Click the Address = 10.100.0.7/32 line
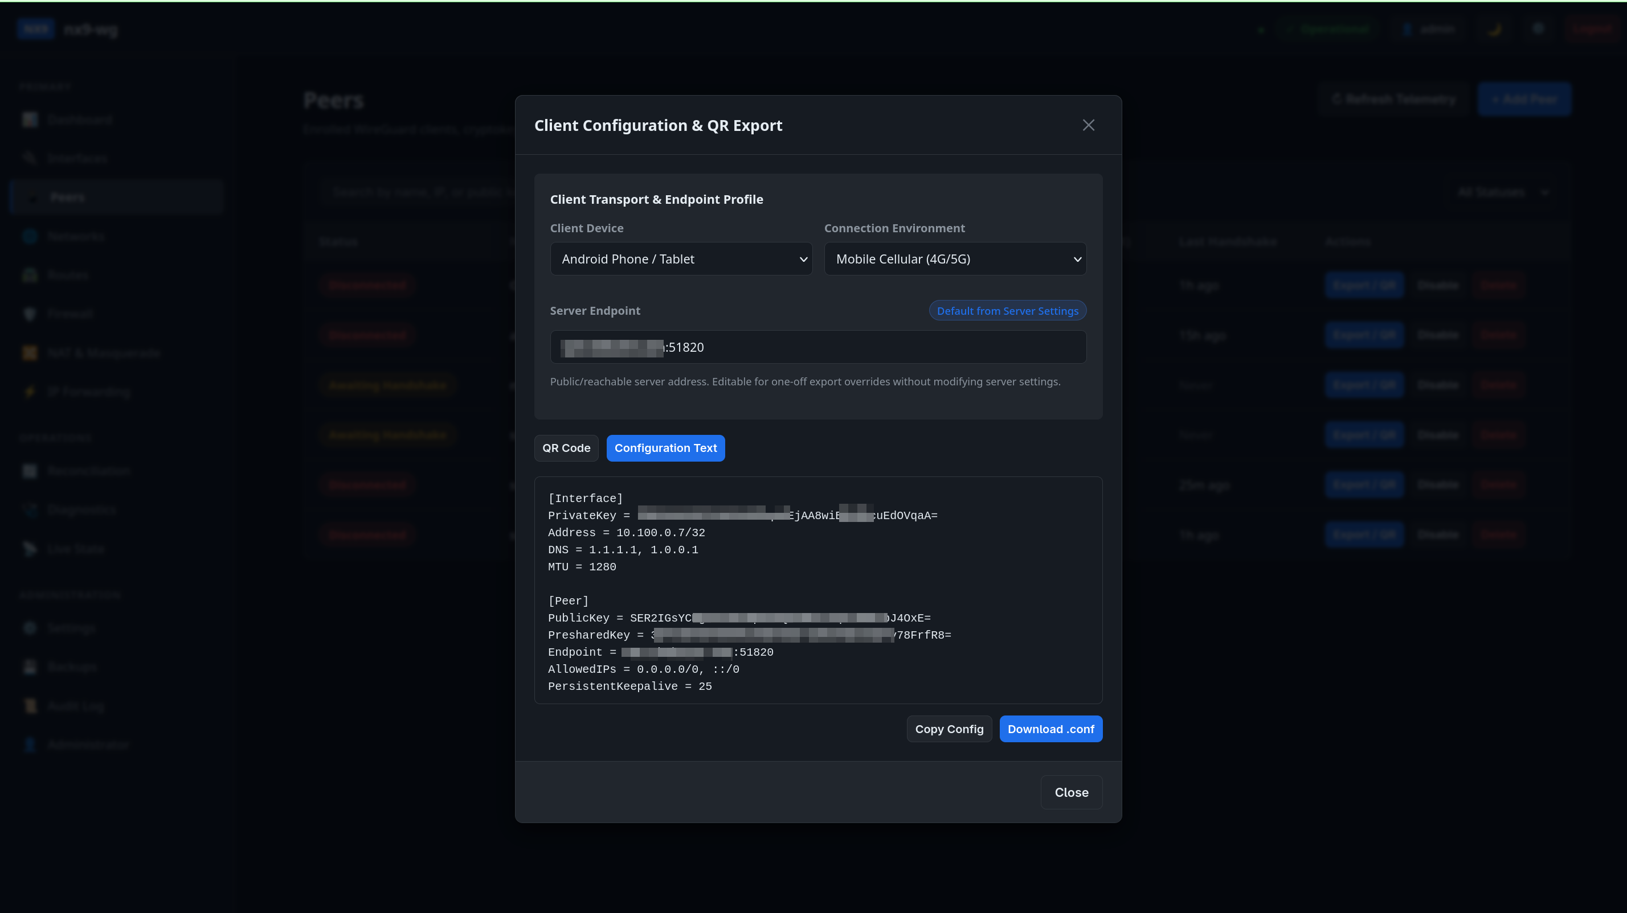 point(627,533)
